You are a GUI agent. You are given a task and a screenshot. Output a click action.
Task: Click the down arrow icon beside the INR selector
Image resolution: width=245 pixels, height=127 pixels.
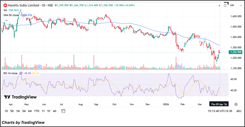pyautogui.click(x=220, y=5)
